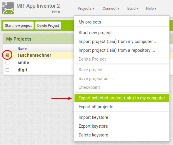Click the Start new project toolbar button
The height and width of the screenshot is (145, 173).
pyautogui.click(x=18, y=26)
